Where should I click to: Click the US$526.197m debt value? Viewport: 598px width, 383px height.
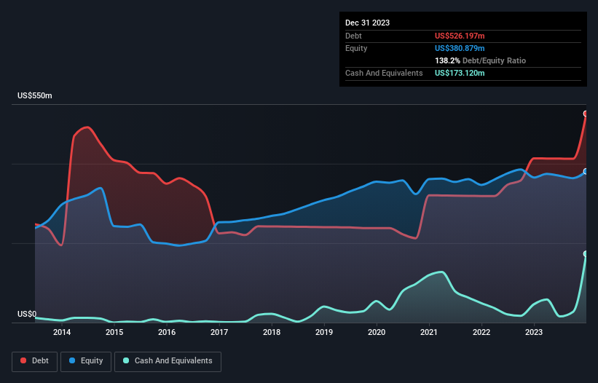coord(460,36)
